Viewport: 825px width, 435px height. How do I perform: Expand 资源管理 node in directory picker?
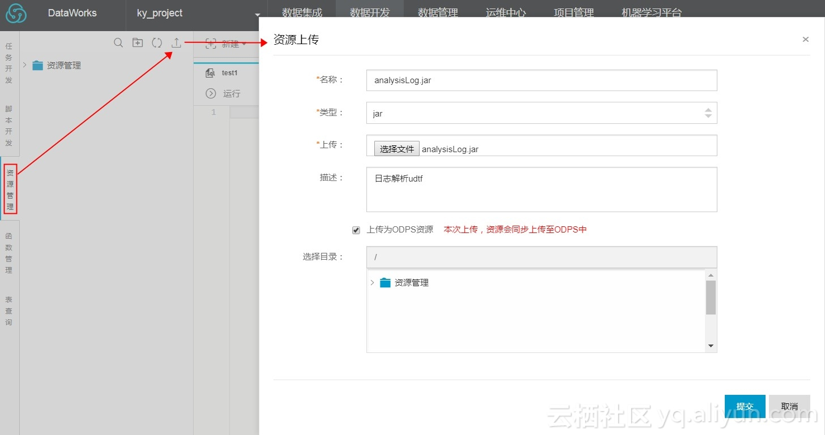(x=372, y=283)
